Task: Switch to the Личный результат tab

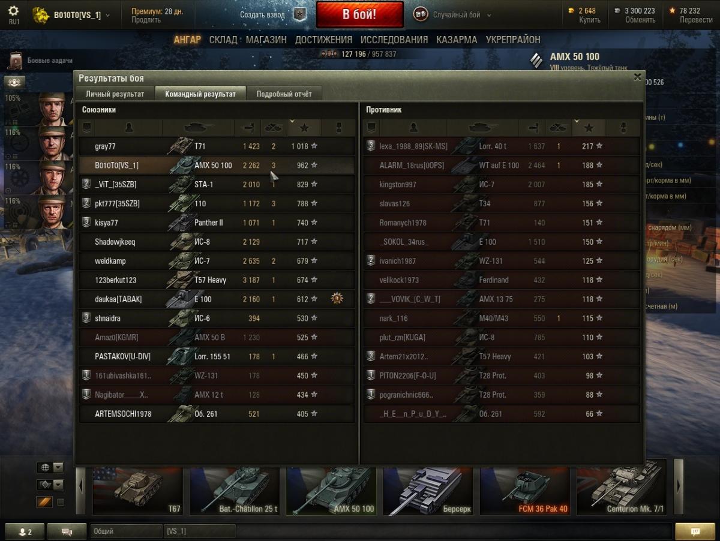Action: [115, 94]
